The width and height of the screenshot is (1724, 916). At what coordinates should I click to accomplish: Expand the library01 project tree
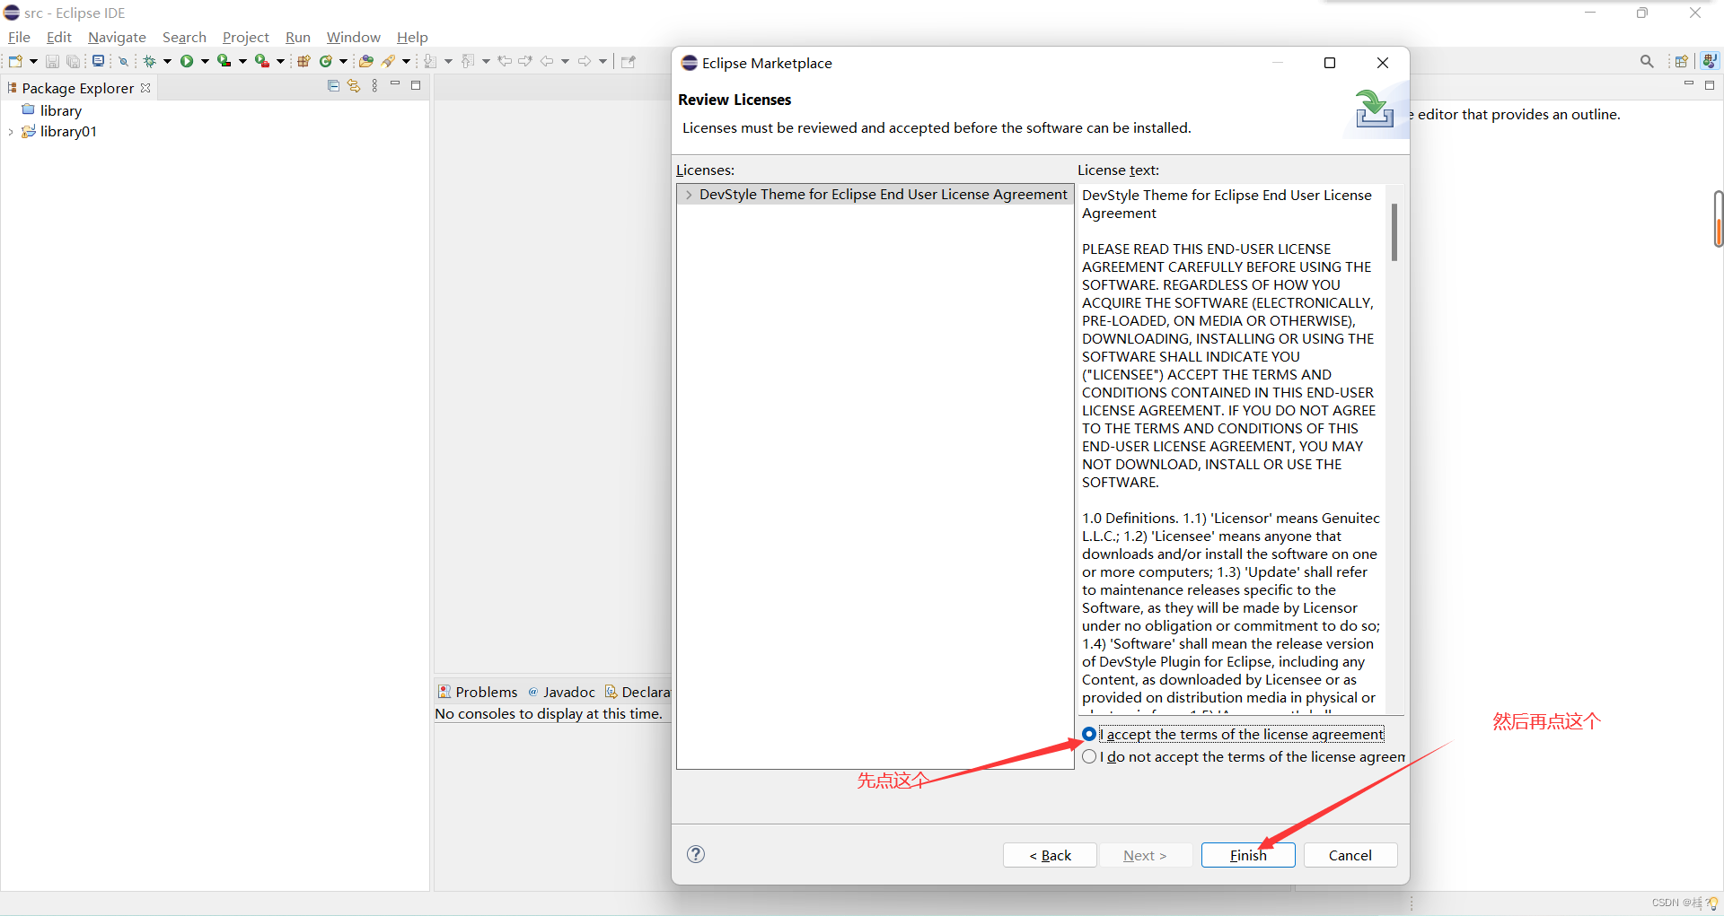coord(11,132)
